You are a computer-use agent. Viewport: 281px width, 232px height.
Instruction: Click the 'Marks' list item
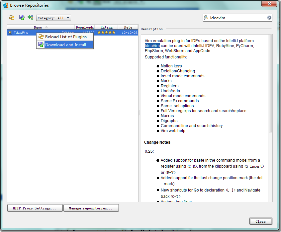[x=166, y=81]
